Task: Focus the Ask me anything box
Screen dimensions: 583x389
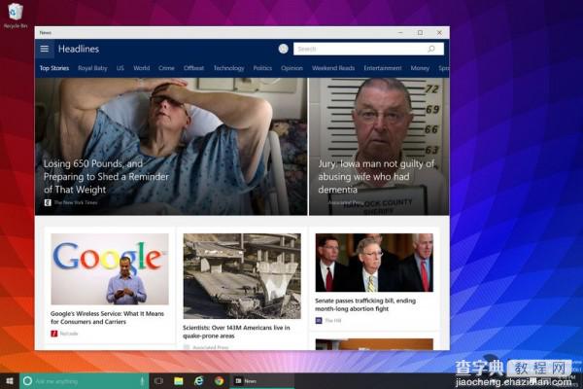Action: (x=82, y=381)
